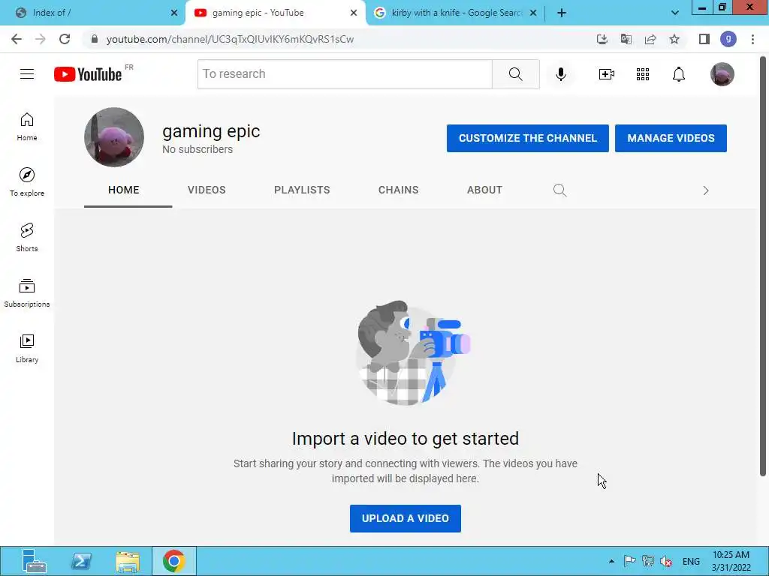The image size is (769, 576).
Task: Click the gaming epic channel name
Action: click(211, 131)
